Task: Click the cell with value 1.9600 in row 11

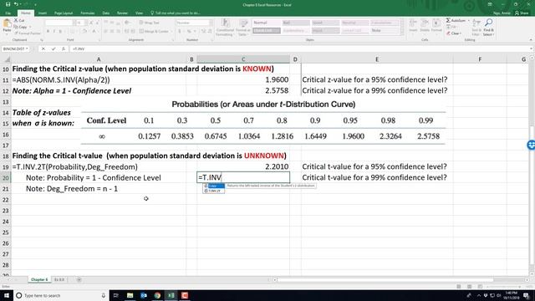Action: tap(243, 80)
